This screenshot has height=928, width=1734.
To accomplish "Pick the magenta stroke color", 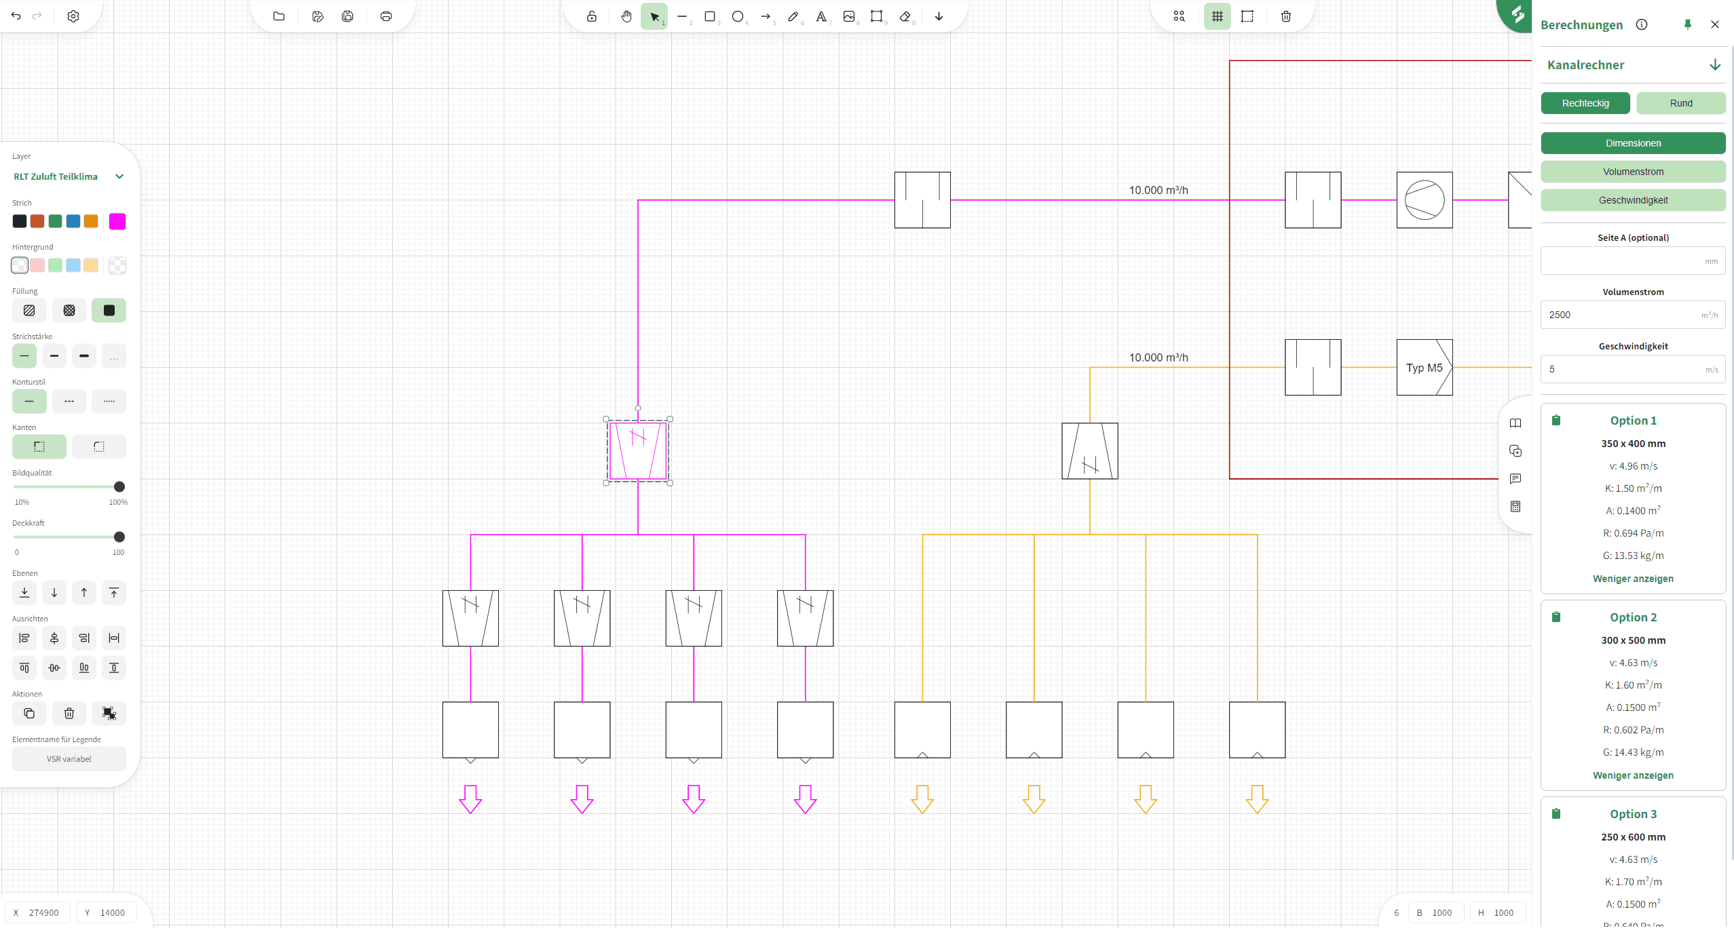I will coord(117,221).
